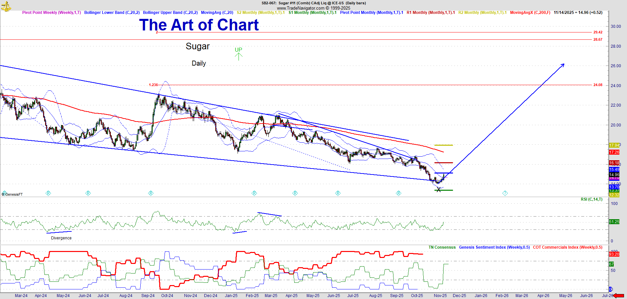
Task: Click the black 14.96 current price tag
Action: (614, 174)
